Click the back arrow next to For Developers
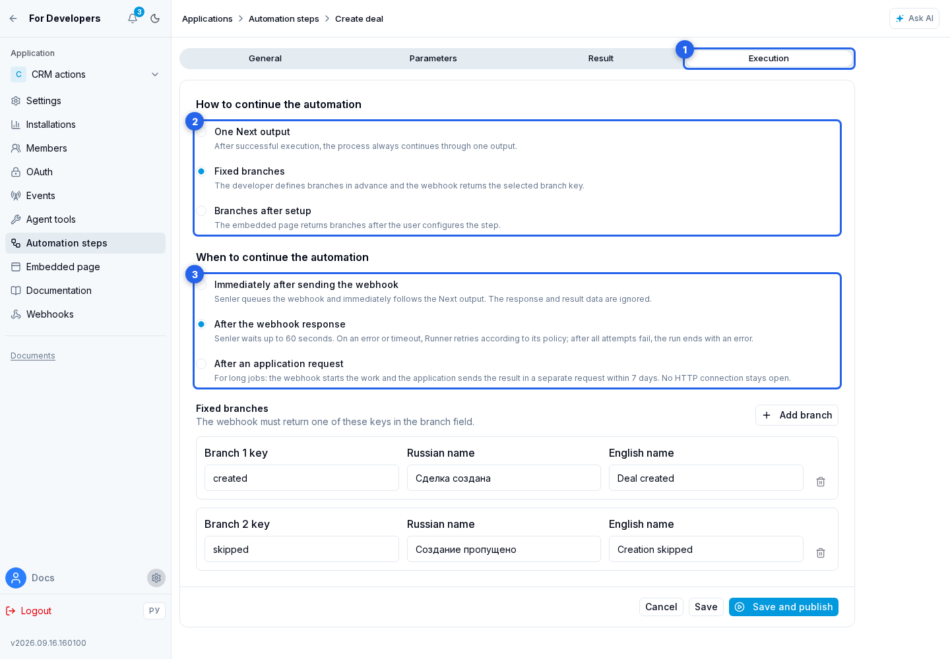950x659 pixels. pyautogui.click(x=13, y=18)
